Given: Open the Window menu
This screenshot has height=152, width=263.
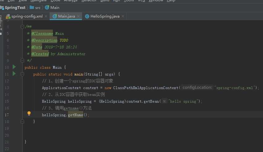Looking at the screenshot, I should [156, 1].
